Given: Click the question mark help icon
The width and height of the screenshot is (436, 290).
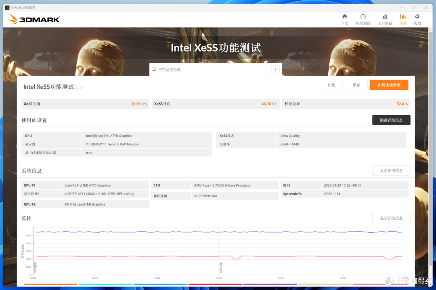Looking at the screenshot, I should point(275,69).
